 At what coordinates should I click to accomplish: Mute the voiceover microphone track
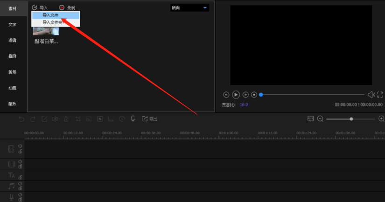click(20, 195)
